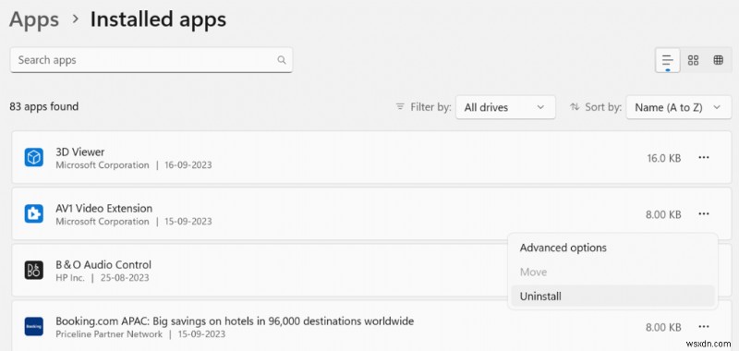This screenshot has width=739, height=351.
Task: Click the search magnifier icon
Action: tap(282, 60)
